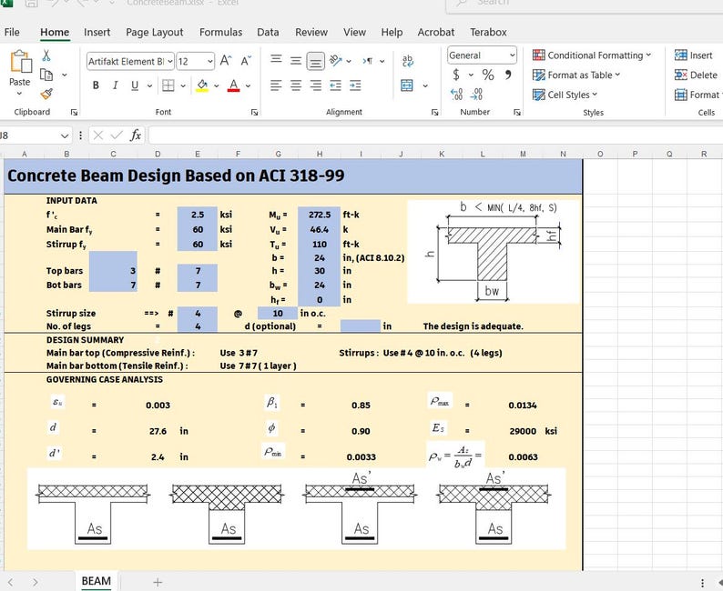Toggle bottom align button
Viewport: 723px width, 591px height.
click(316, 61)
